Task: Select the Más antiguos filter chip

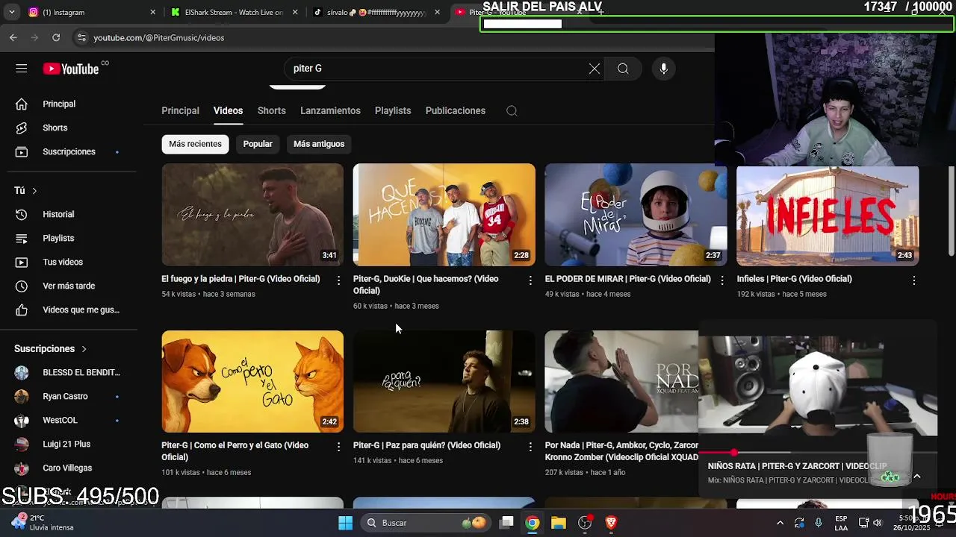Action: [x=319, y=144]
